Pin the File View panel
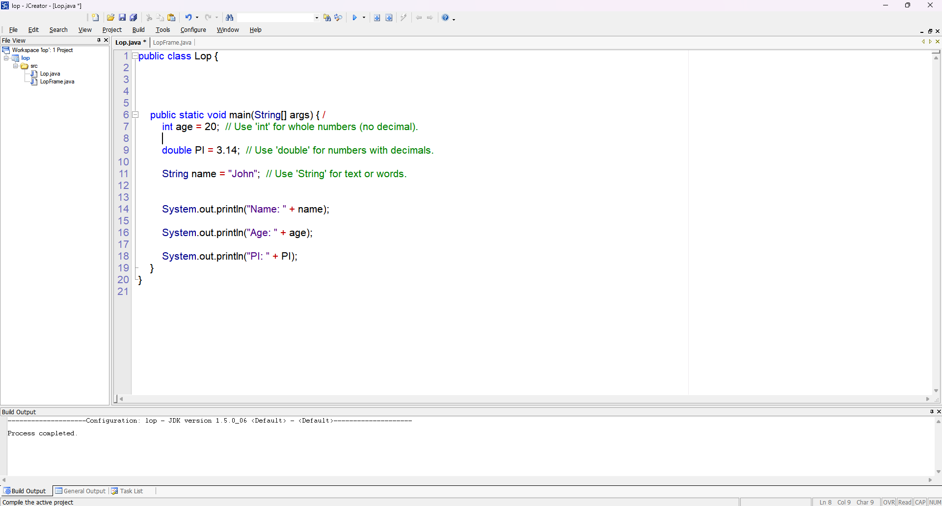942x506 pixels. [x=99, y=40]
